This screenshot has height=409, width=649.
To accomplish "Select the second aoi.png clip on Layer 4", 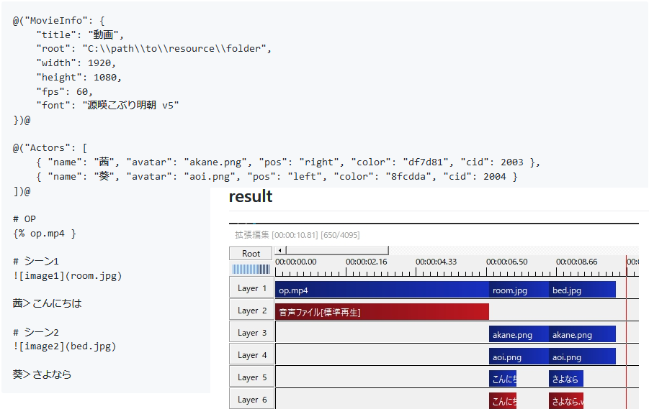I will pyautogui.click(x=582, y=357).
